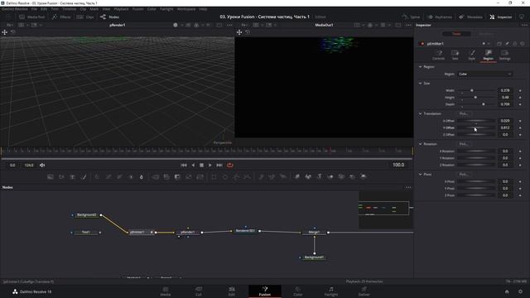The width and height of the screenshot is (530, 298).
Task: Open project home icon at bottom right
Action: (507, 291)
